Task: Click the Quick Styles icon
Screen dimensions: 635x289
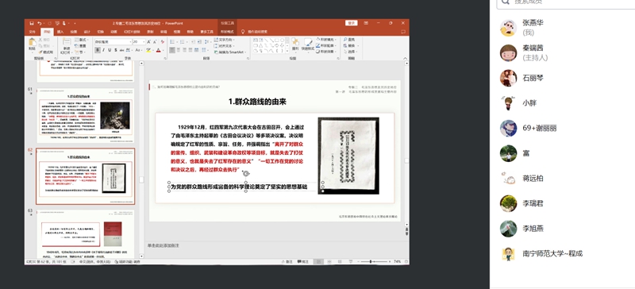Action: [x=308, y=44]
